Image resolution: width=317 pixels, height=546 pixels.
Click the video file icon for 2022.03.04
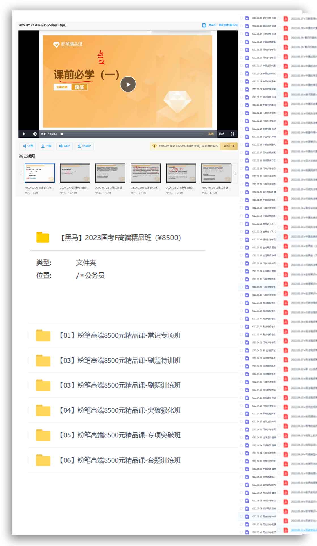pos(247,208)
